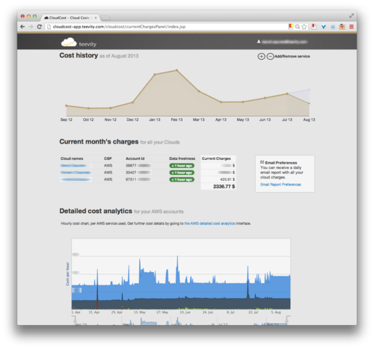Open the Chrome hamburger menu
The width and height of the screenshot is (374, 349).
pyautogui.click(x=352, y=27)
